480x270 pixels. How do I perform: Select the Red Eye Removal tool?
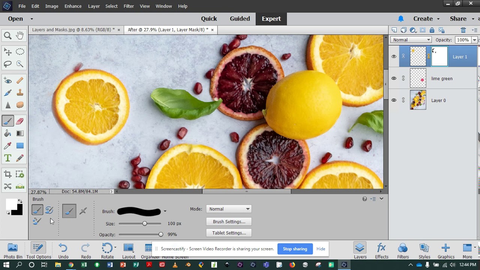(x=7, y=80)
